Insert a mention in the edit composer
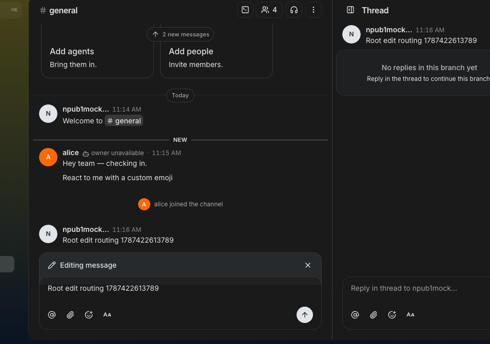The image size is (490, 344). point(52,315)
